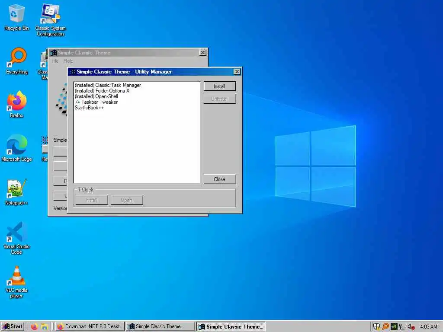Open File menu in Simple Classic Theme window
Image resolution: width=443 pixels, height=332 pixels.
click(x=55, y=61)
